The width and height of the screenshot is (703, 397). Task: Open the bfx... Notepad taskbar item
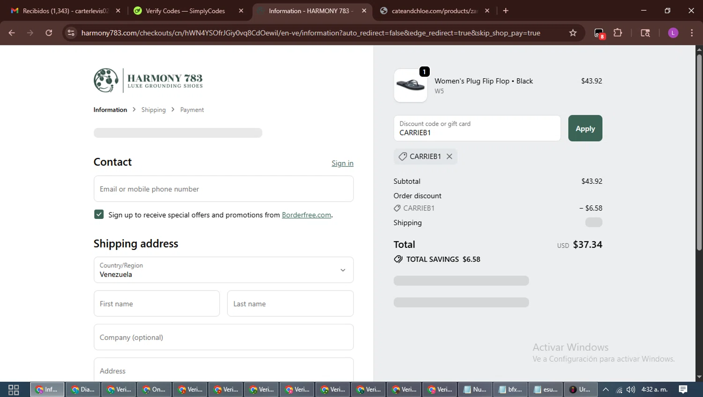pyautogui.click(x=510, y=390)
